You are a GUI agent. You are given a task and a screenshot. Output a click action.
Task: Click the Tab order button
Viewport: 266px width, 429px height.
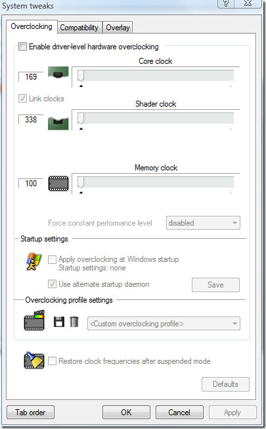click(30, 412)
